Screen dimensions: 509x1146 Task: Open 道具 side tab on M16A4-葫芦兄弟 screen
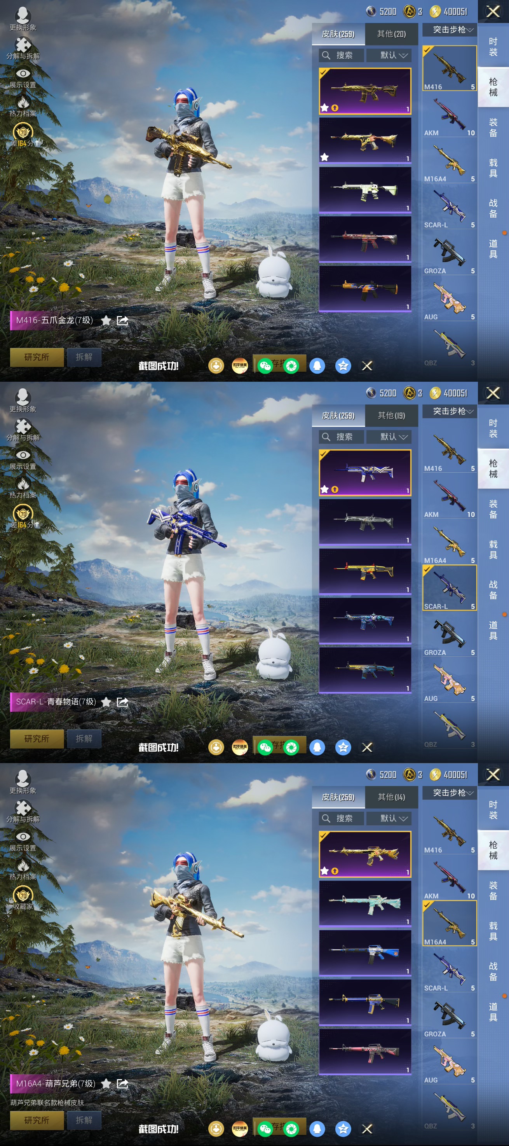[493, 1012]
